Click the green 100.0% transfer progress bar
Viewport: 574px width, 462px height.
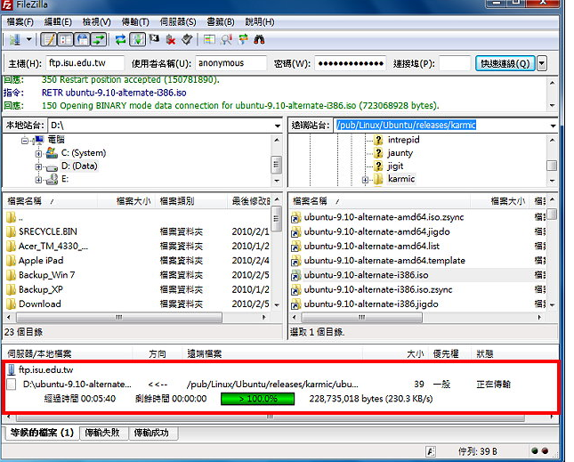click(x=258, y=399)
